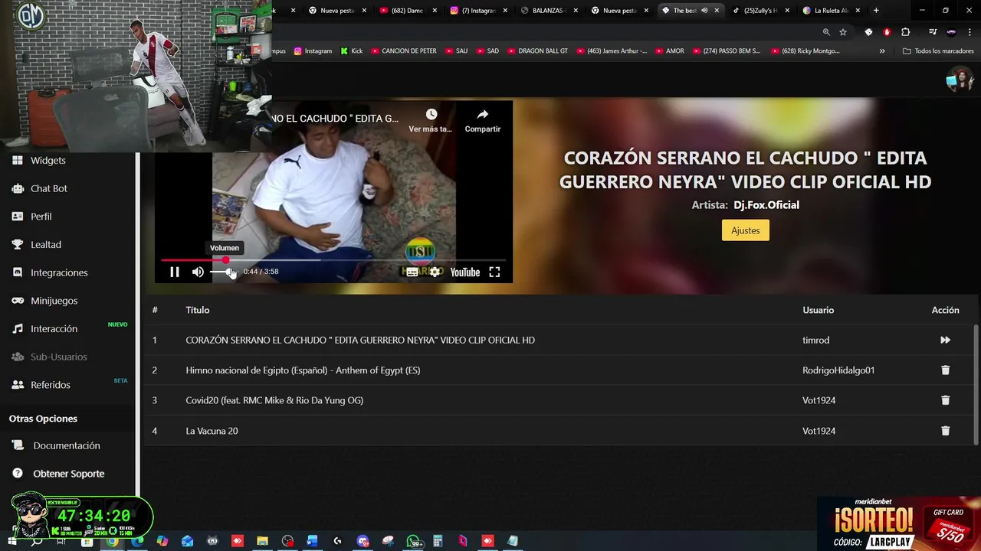Skip current song by timrod
The width and height of the screenshot is (981, 551).
point(945,340)
